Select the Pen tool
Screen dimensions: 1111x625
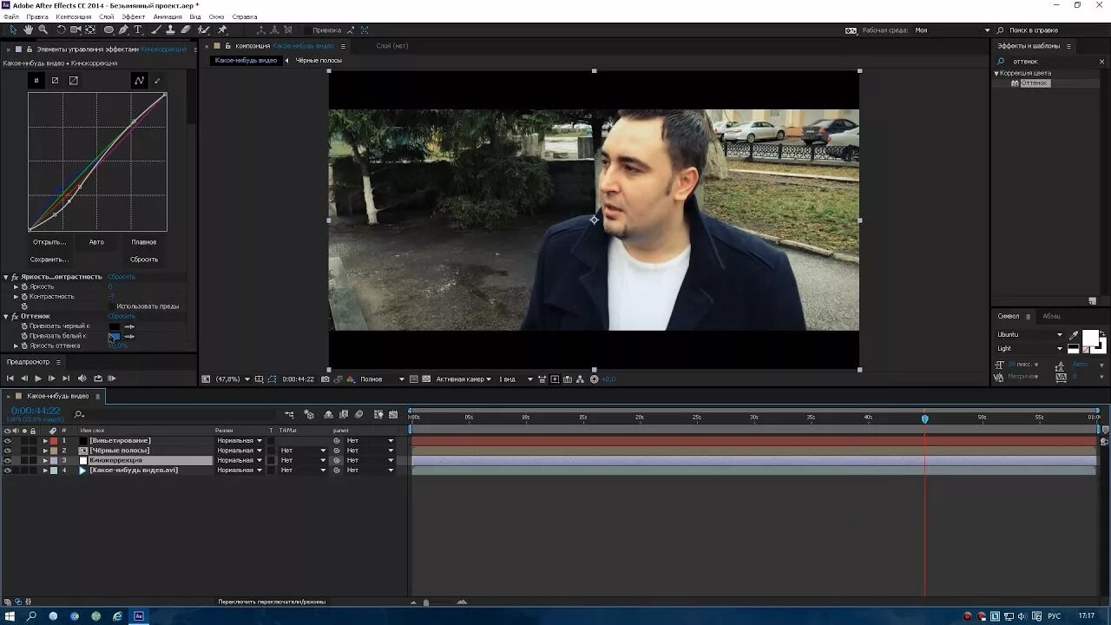pyautogui.click(x=123, y=30)
